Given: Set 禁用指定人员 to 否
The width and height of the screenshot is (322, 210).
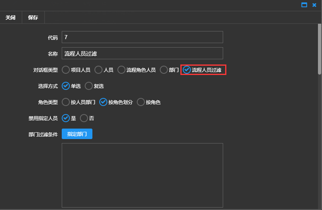Looking at the screenshot, I should (84, 118).
